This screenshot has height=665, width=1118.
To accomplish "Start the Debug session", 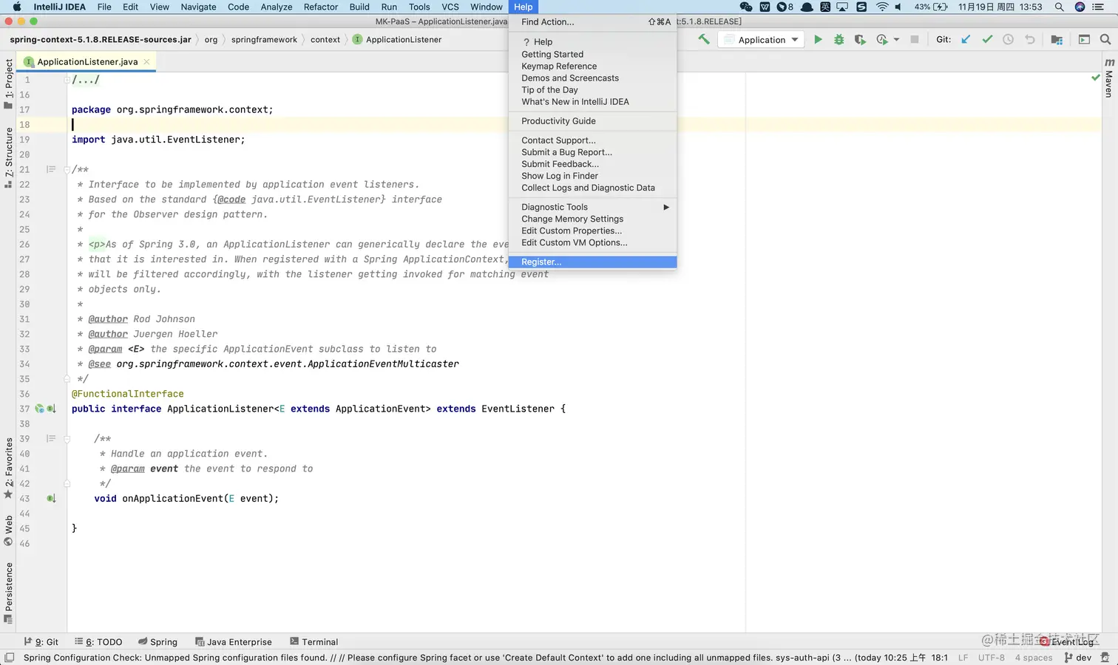I will 838,39.
